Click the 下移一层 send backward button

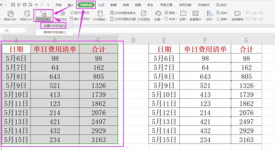pos(255,19)
